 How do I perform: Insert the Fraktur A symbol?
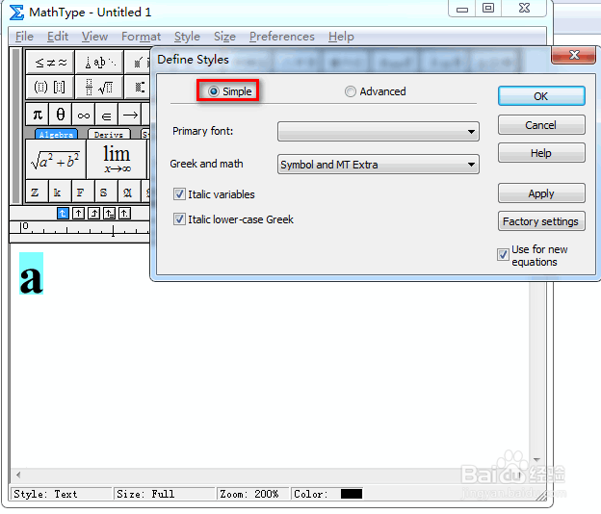[129, 192]
